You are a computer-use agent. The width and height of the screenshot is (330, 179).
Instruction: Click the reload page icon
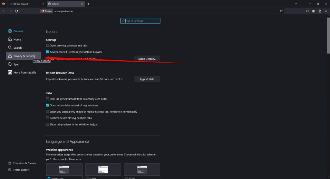16,11
